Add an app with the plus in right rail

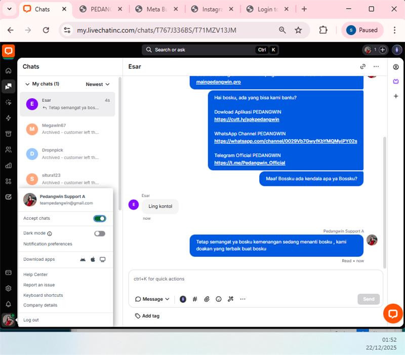[396, 96]
